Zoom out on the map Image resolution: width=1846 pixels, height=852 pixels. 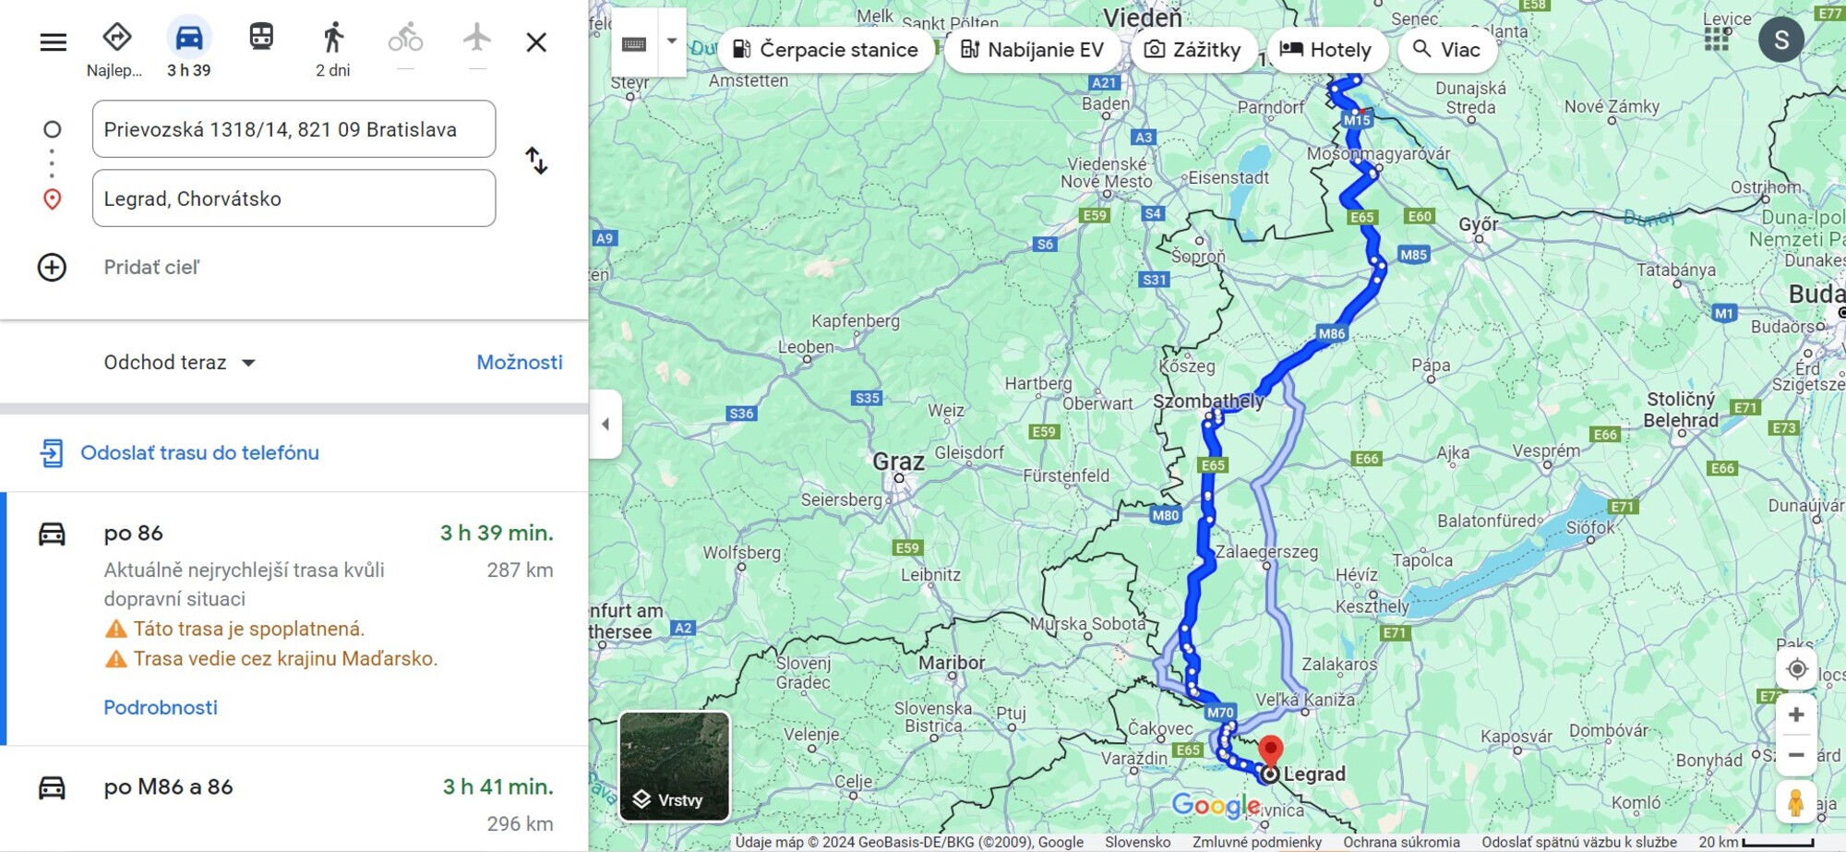click(1796, 755)
